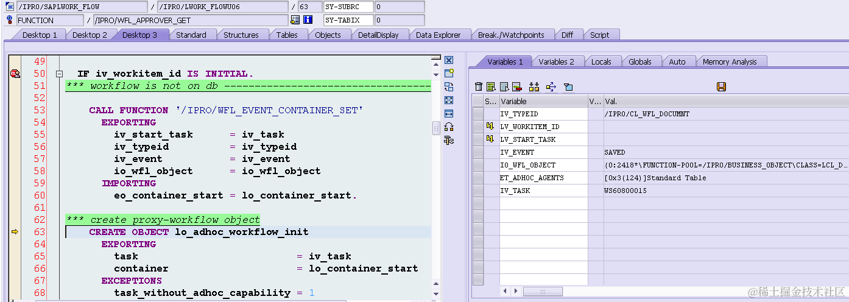This screenshot has height=302, width=849.
Task: Click the /IPRO/WFL_APPROVER_GET function name field
Action: [x=190, y=20]
